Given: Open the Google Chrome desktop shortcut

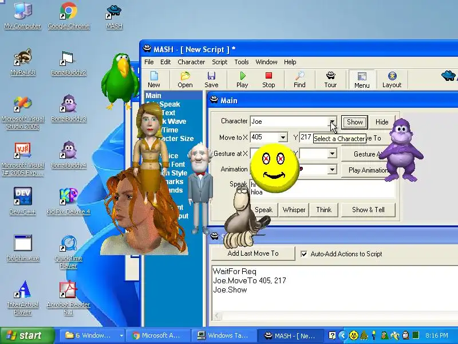Looking at the screenshot, I should tap(69, 15).
